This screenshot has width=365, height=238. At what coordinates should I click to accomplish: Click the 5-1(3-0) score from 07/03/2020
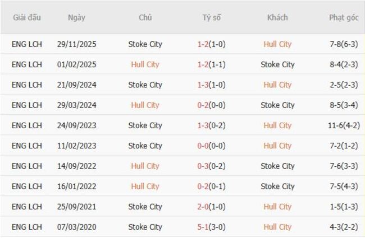tap(212, 227)
